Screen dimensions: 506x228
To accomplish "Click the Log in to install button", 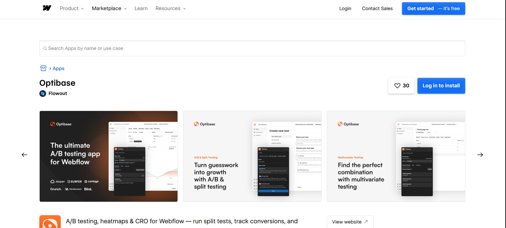I will pos(441,86).
